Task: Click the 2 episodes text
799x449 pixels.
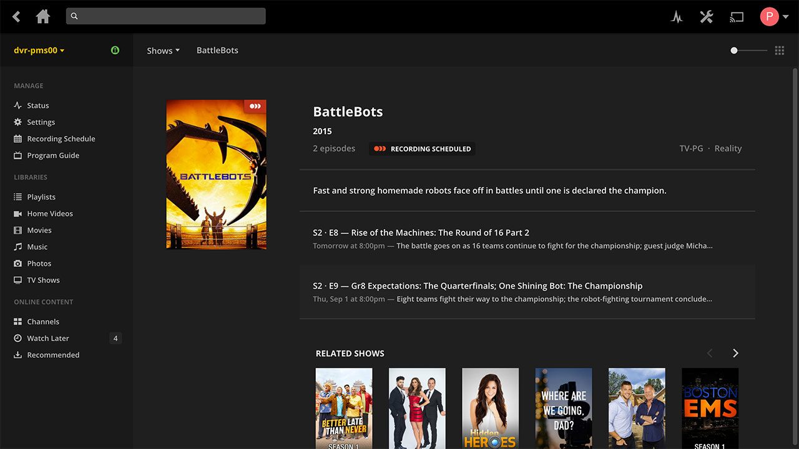Action: pos(334,148)
